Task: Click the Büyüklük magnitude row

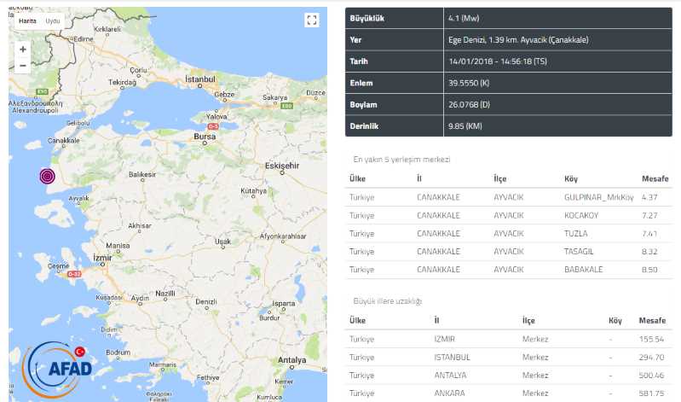Action: click(508, 17)
